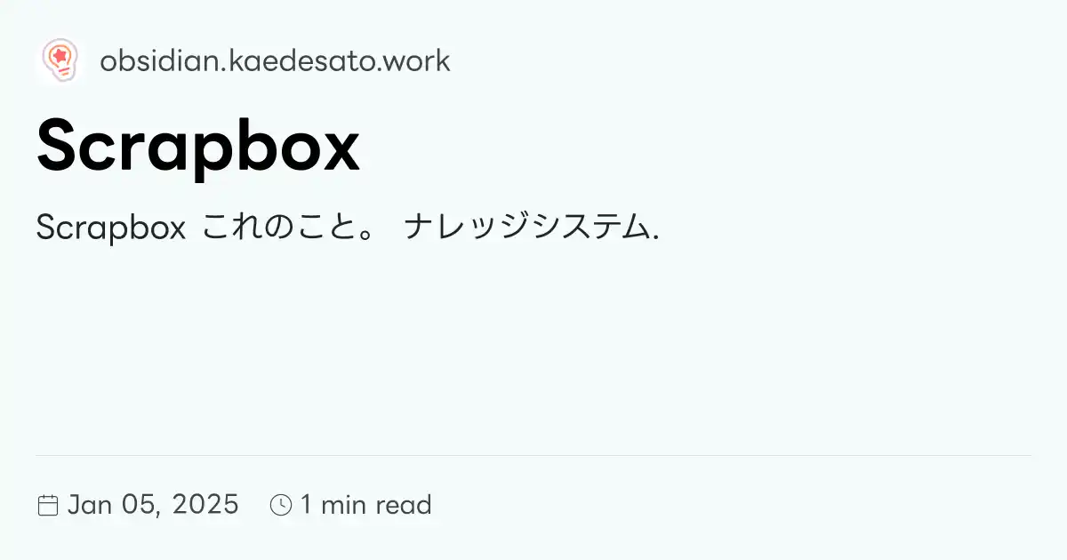Click the horizontal divider line above the date
The image size is (1067, 560).
(533, 455)
